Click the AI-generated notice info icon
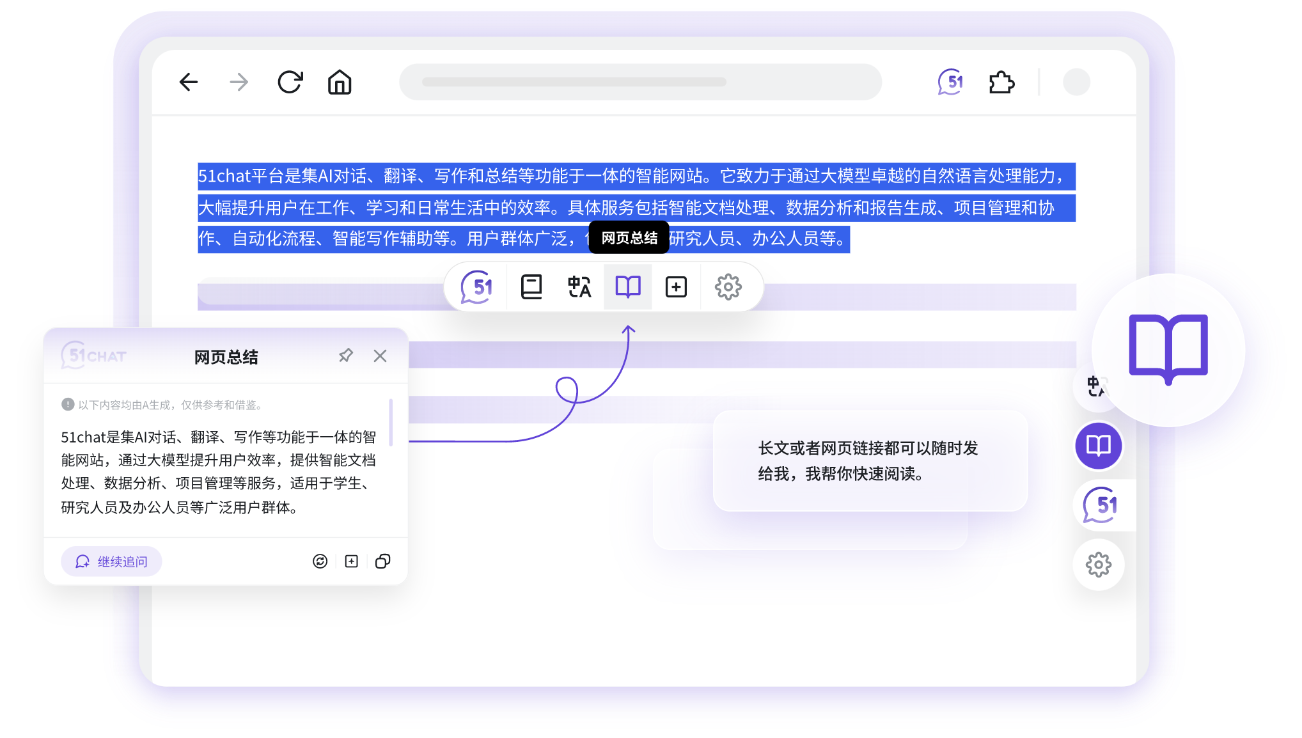1302x738 pixels. click(68, 404)
